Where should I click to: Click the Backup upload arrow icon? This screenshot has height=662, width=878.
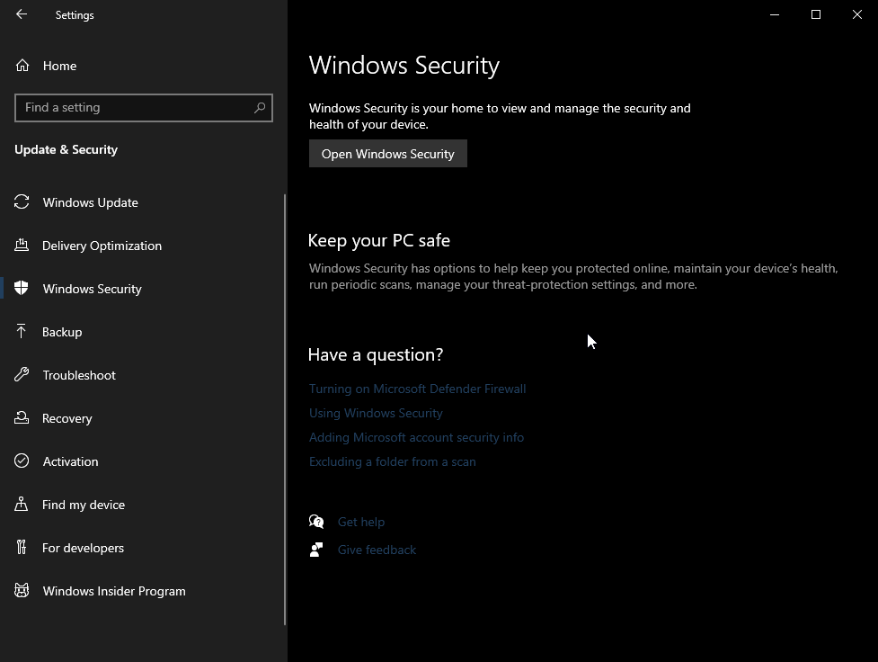[22, 332]
